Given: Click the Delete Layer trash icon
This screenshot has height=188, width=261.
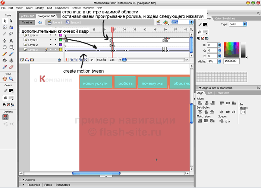Looking at the screenshot, I should click(x=59, y=60).
